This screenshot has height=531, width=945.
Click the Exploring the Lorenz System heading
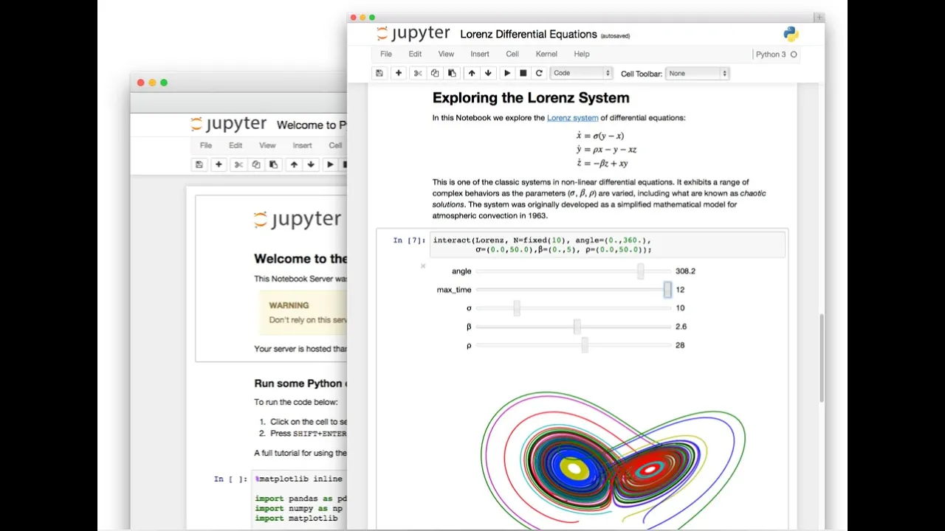531,98
